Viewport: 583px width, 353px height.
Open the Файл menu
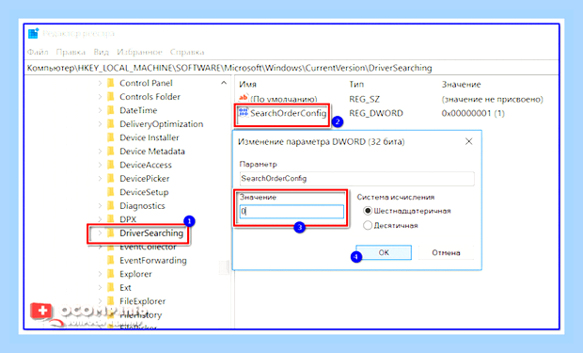click(x=38, y=52)
